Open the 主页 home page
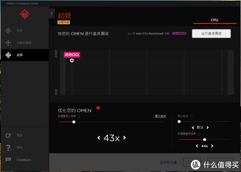 coord(20,31)
